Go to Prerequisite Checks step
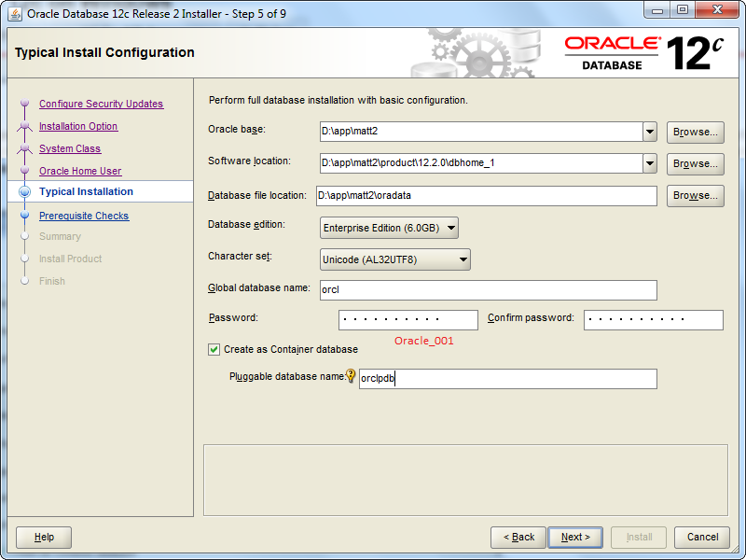This screenshot has width=746, height=560. [84, 217]
